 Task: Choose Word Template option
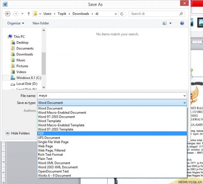coord(112,121)
